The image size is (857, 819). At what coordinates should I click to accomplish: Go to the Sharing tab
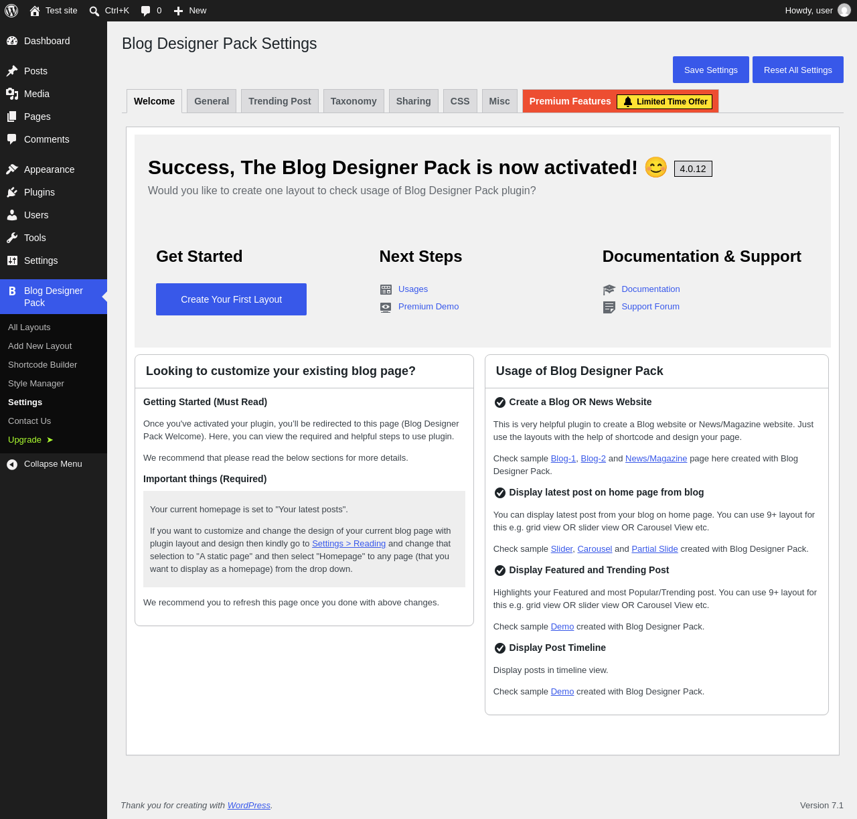[x=414, y=101]
